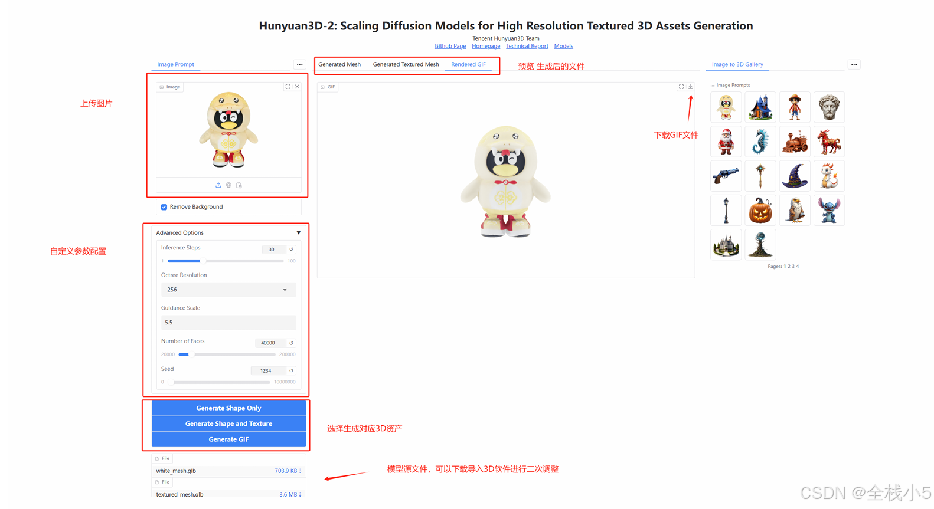Select the Image Prompt tab
Viewport: 934px width, 509px height.
click(175, 64)
